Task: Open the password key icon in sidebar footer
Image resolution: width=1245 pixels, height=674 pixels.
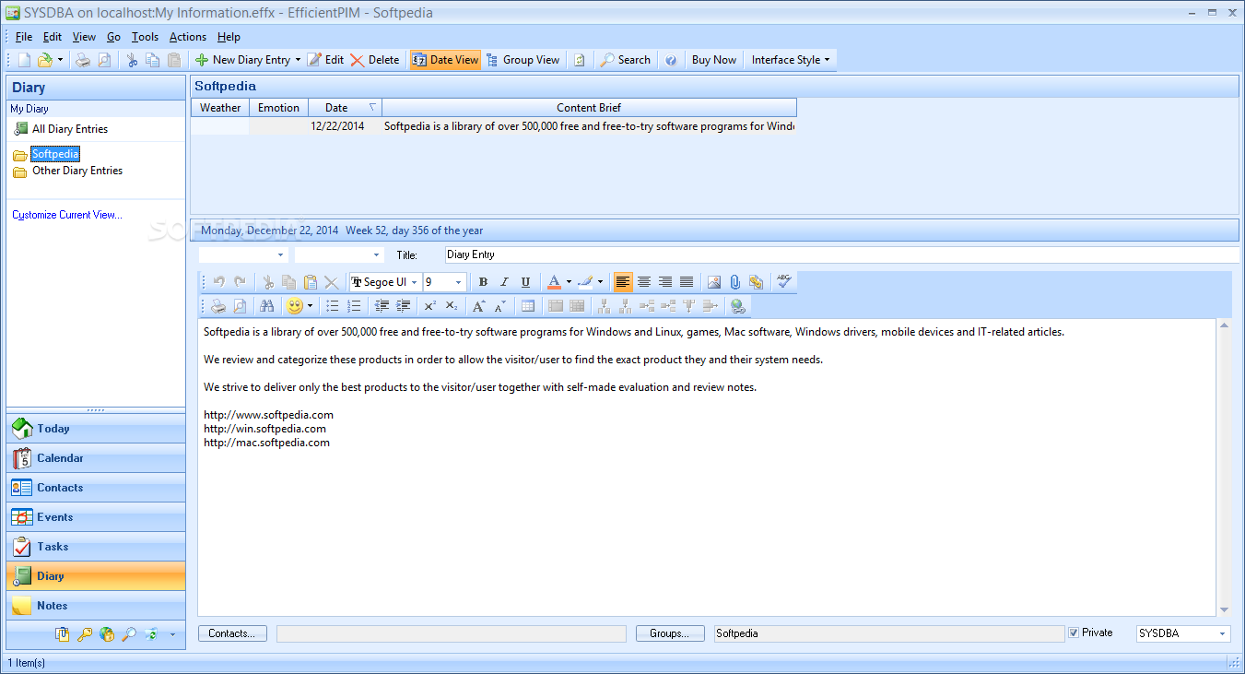Action: click(x=85, y=634)
